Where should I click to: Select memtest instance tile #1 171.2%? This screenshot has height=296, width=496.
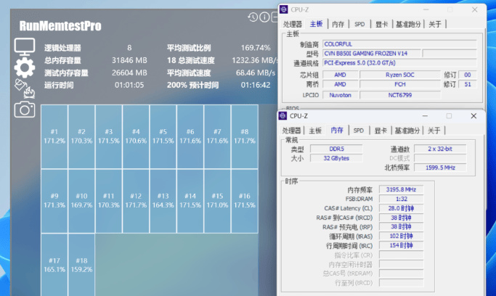[x=54, y=136]
